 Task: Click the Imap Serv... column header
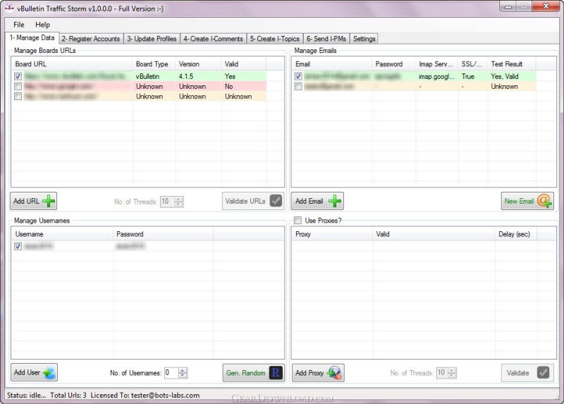point(436,64)
